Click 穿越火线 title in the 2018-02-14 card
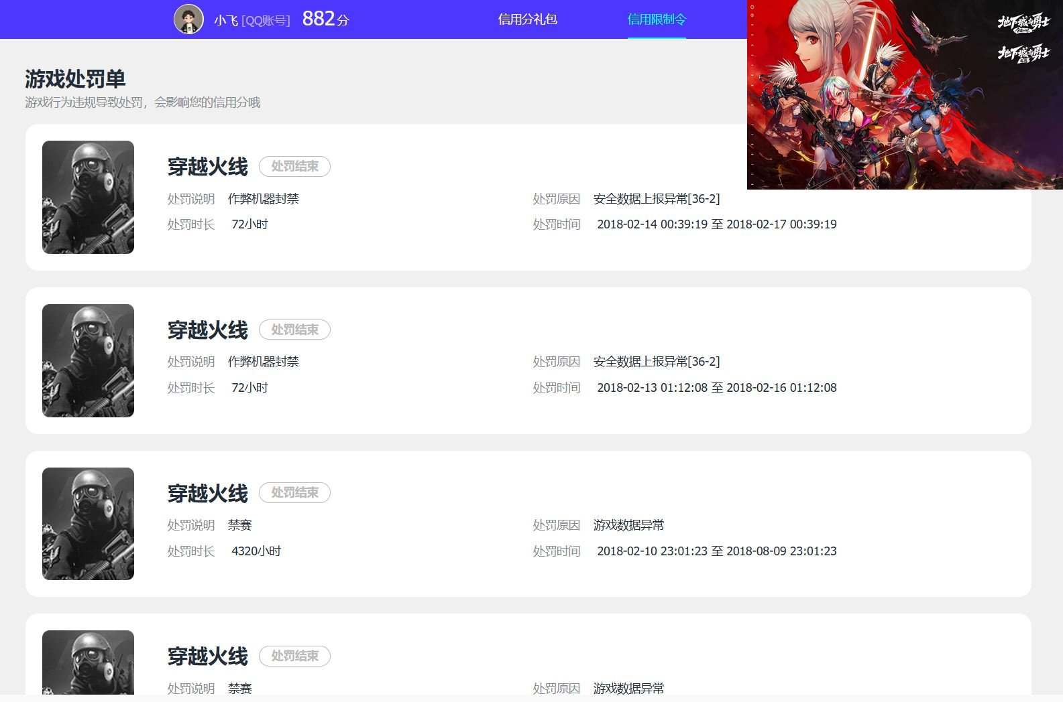The width and height of the screenshot is (1063, 702). 208,166
